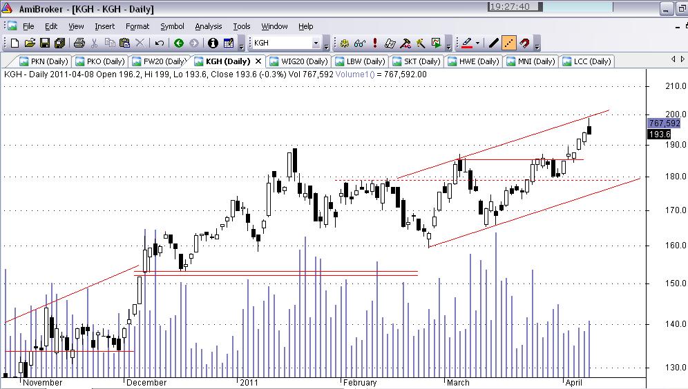Close the KGH (Daily) tab
688x389 pixels.
coord(258,61)
